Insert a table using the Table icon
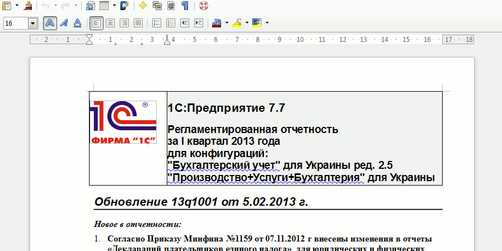 104,6
